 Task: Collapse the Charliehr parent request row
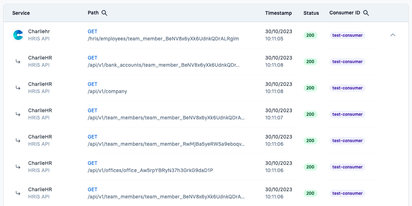tap(393, 35)
